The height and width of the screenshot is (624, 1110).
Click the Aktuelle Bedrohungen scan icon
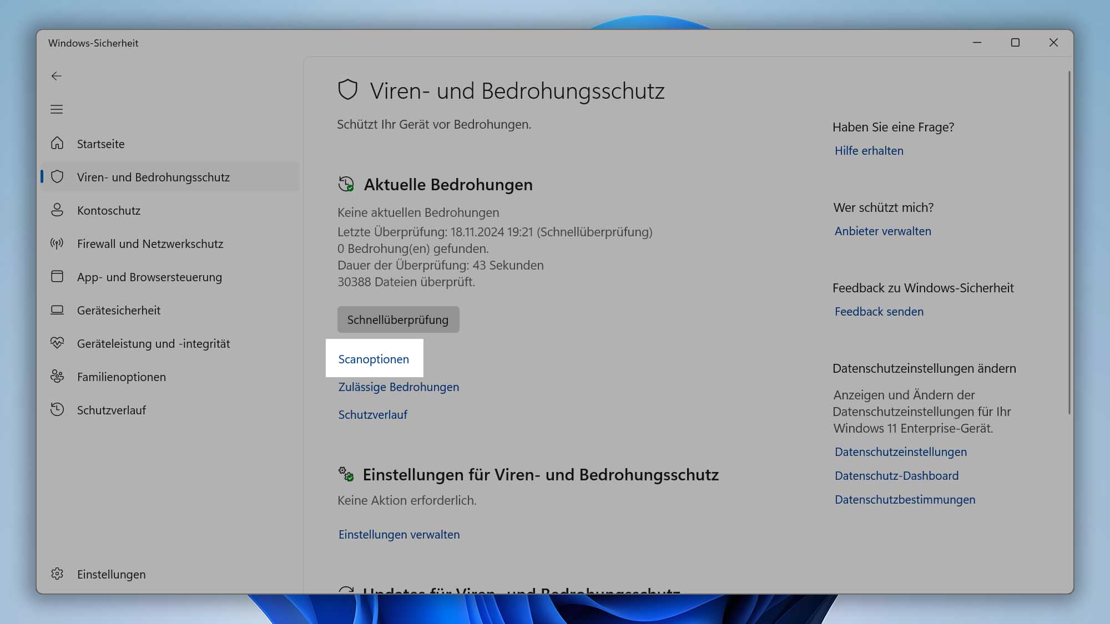click(346, 184)
